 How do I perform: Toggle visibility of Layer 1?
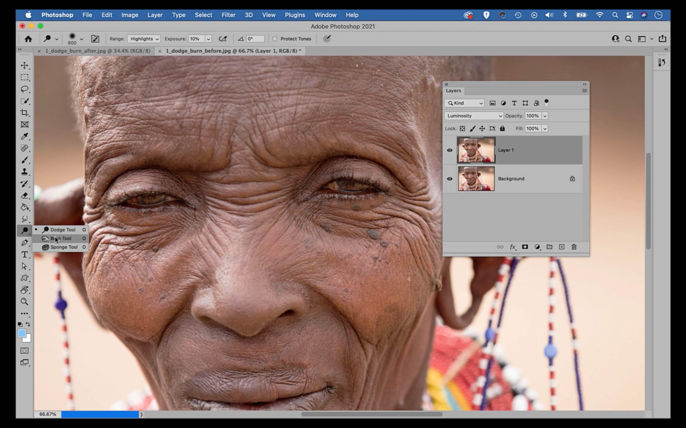pyautogui.click(x=450, y=150)
